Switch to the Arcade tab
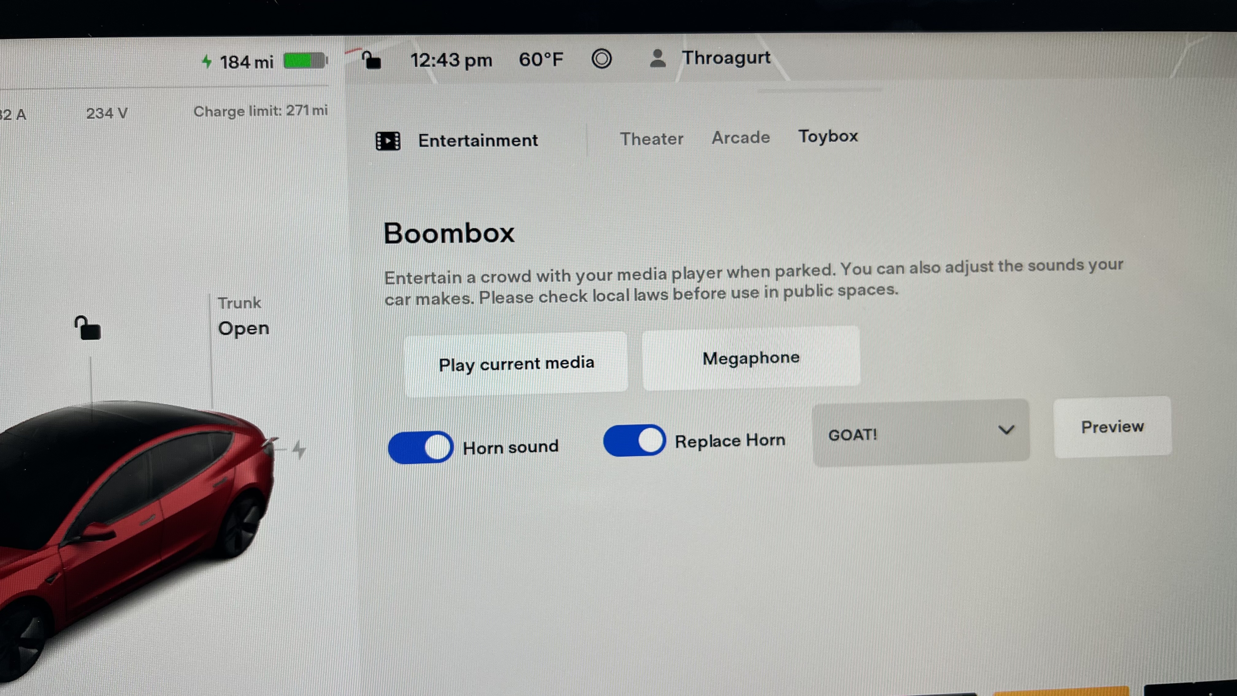The image size is (1237, 696). click(741, 138)
